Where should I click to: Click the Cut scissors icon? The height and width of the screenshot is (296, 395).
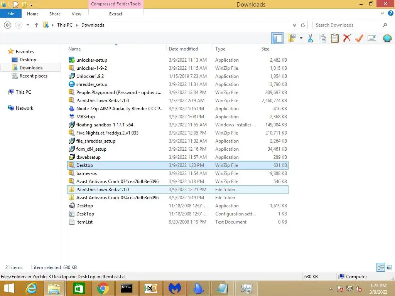click(x=311, y=38)
